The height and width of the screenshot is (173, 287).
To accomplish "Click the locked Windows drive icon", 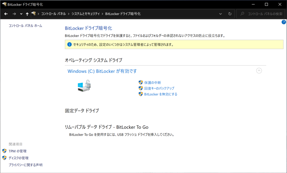I will point(84,85).
